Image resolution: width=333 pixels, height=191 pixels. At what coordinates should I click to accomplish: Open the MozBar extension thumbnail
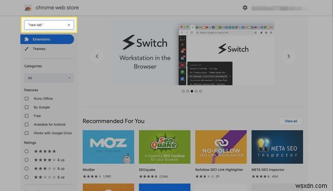[108, 147]
